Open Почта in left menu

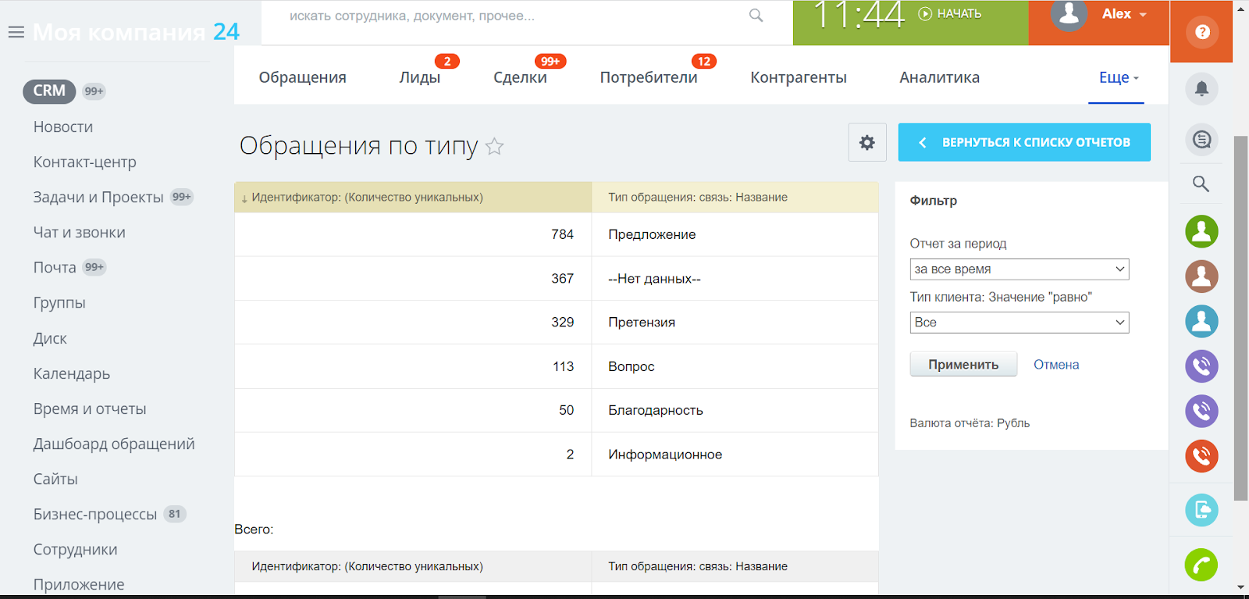(x=55, y=267)
